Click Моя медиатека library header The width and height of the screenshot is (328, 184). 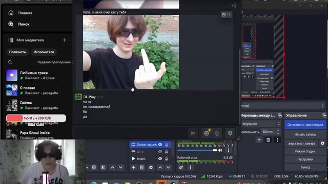point(26,40)
